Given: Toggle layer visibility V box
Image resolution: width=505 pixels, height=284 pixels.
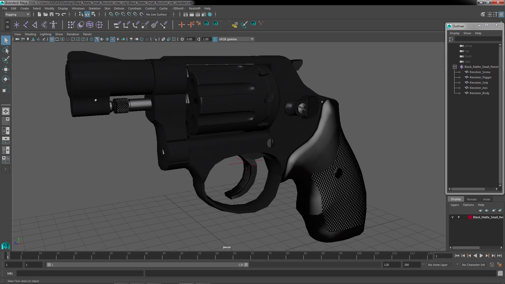Looking at the screenshot, I should click(x=452, y=217).
